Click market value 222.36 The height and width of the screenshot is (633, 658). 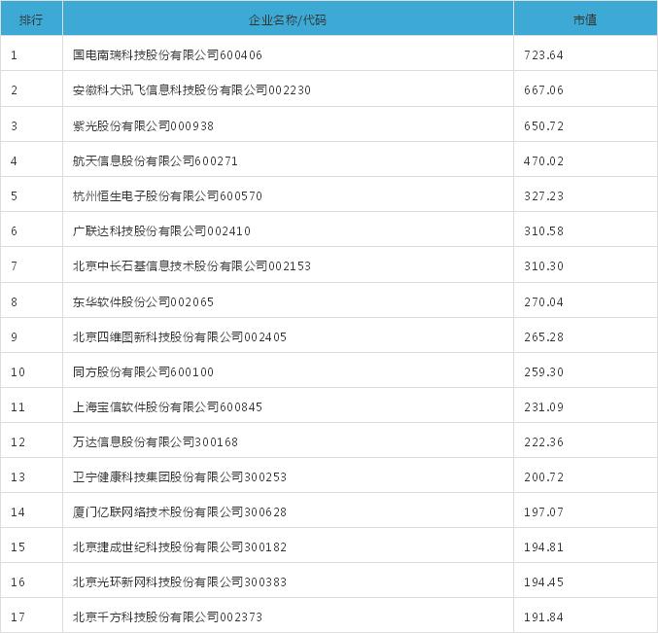(x=544, y=442)
